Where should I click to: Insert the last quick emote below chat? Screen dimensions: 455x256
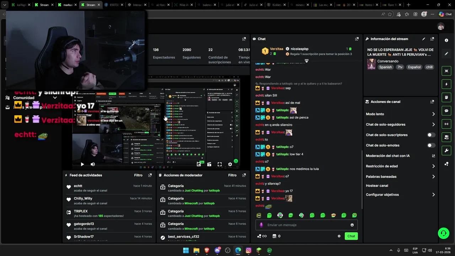[354, 215]
